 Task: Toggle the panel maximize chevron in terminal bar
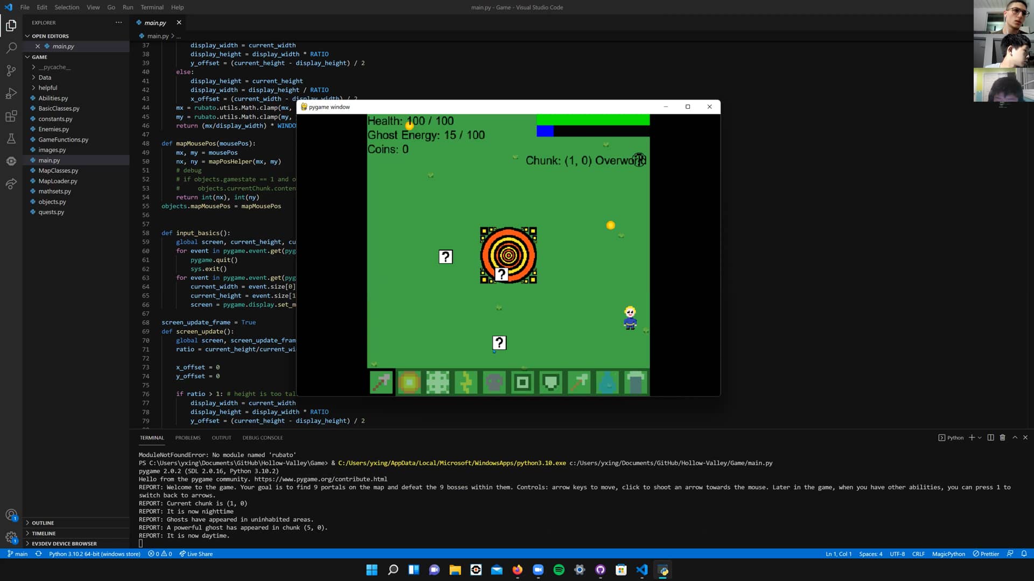tap(1015, 437)
